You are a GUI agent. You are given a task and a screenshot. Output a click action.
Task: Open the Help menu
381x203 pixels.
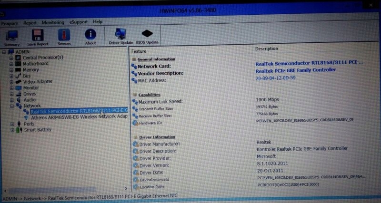(x=98, y=21)
